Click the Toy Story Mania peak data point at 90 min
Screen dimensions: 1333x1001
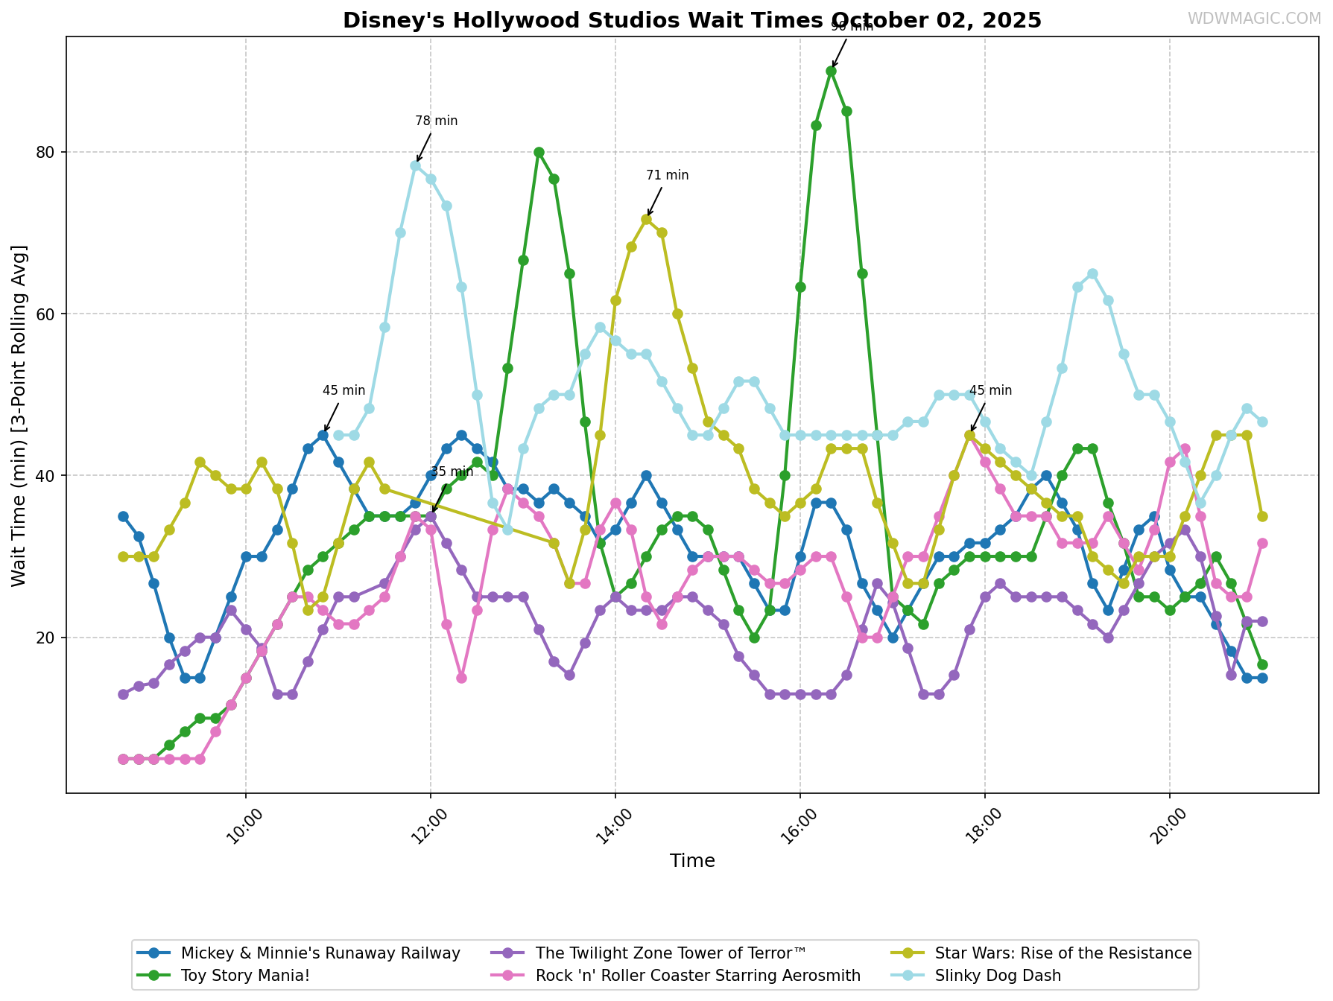(831, 71)
